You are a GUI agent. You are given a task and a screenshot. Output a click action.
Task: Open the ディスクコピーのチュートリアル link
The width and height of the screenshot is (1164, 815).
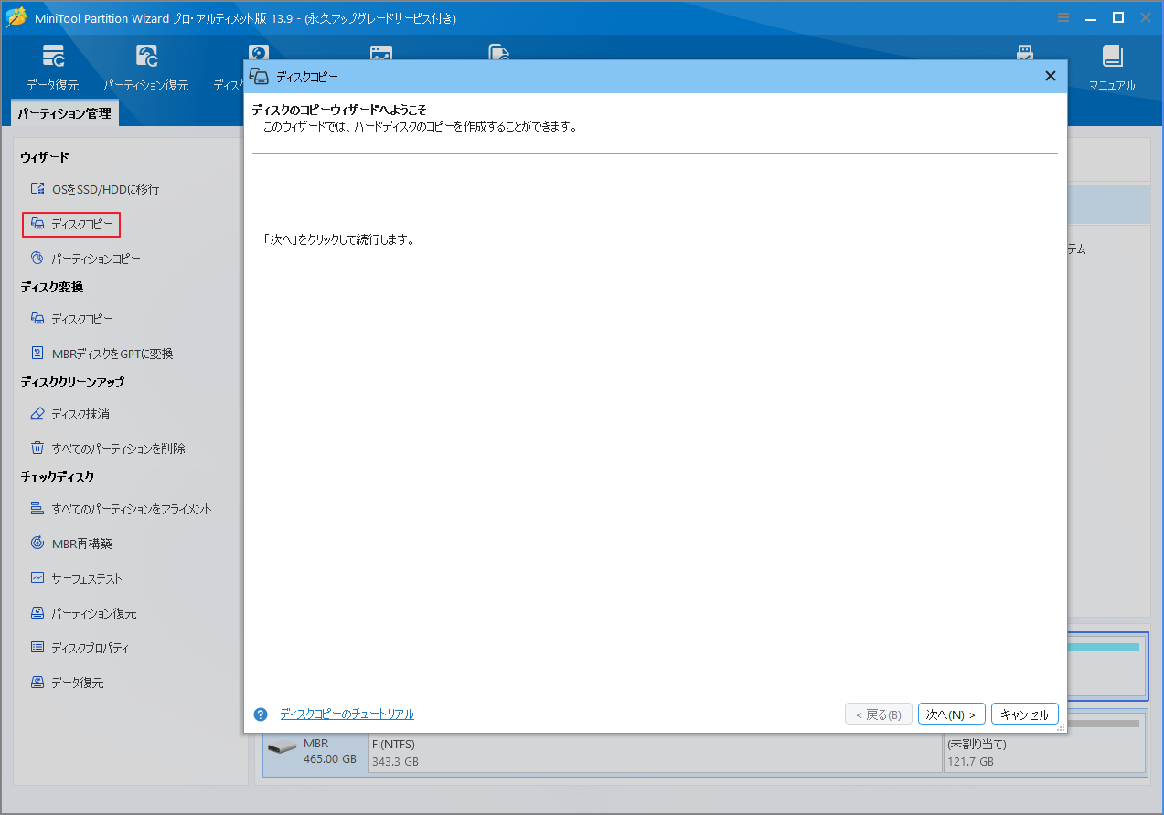347,714
